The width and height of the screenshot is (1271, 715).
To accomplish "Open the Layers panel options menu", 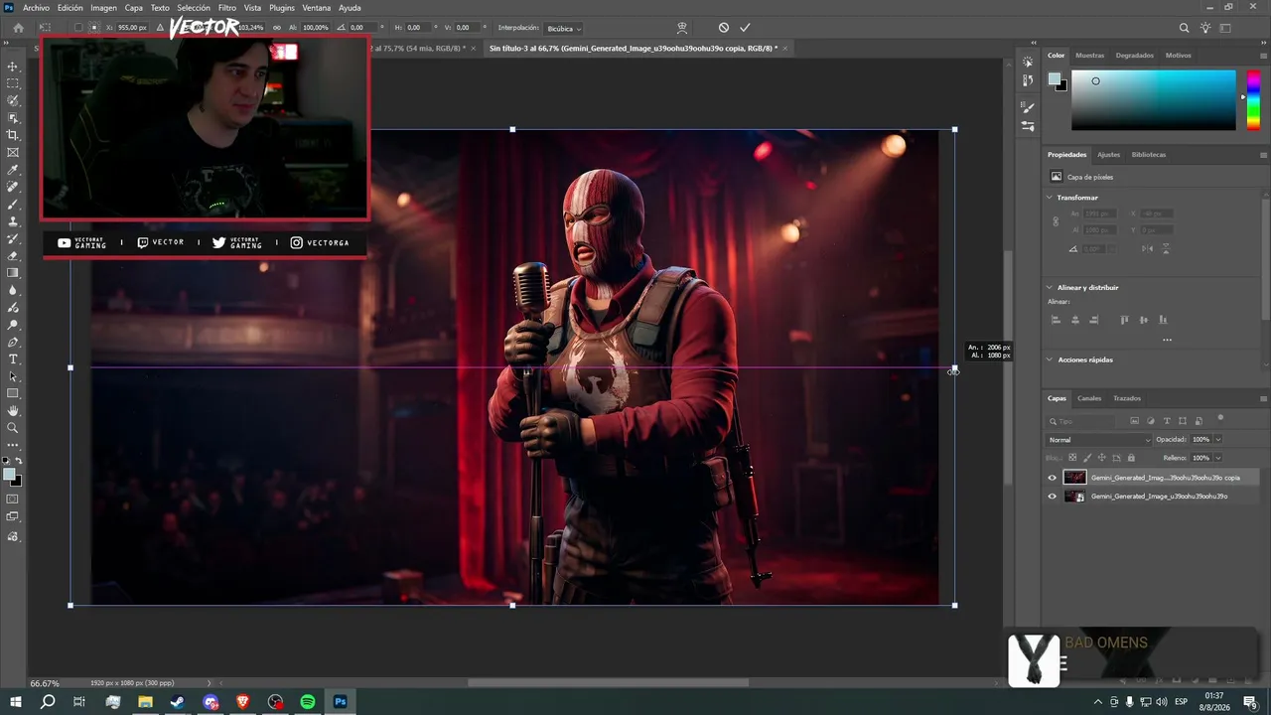I will click(1263, 398).
